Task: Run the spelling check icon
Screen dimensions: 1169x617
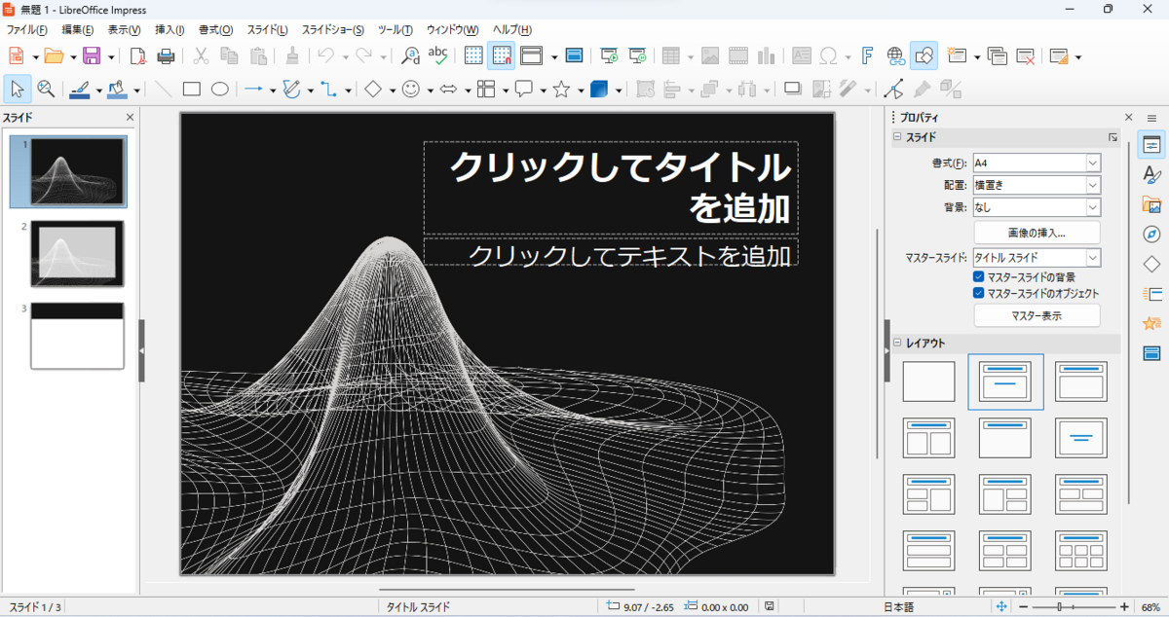Action: (x=438, y=55)
